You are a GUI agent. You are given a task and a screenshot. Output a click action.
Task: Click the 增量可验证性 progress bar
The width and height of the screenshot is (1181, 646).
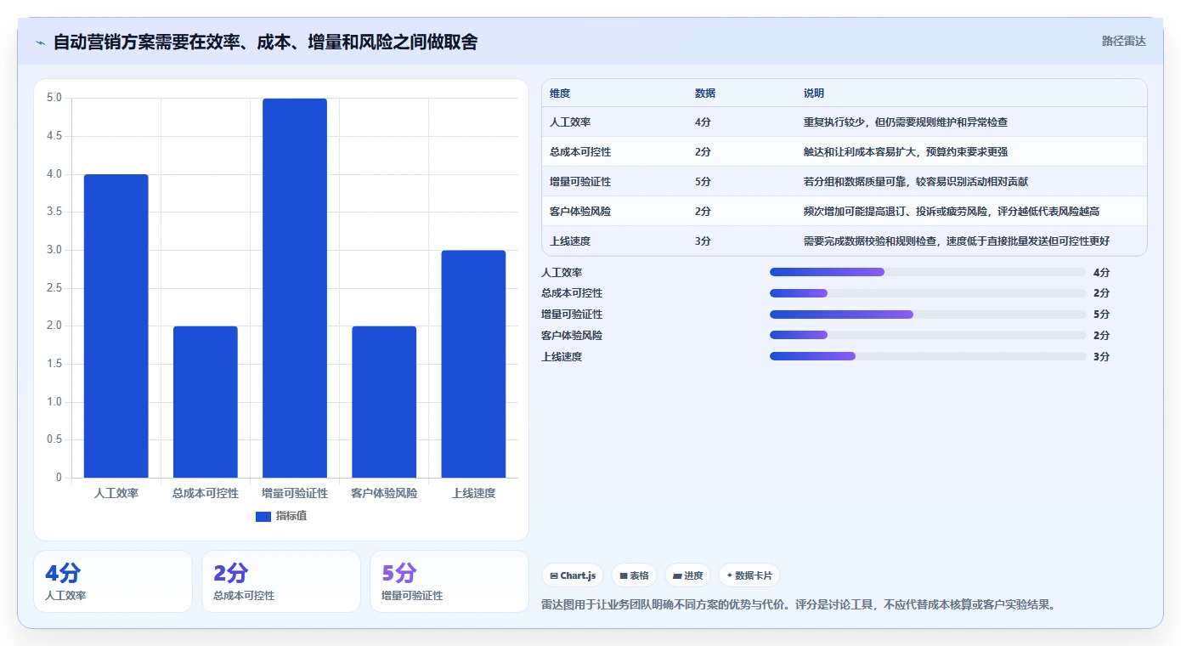(x=928, y=314)
